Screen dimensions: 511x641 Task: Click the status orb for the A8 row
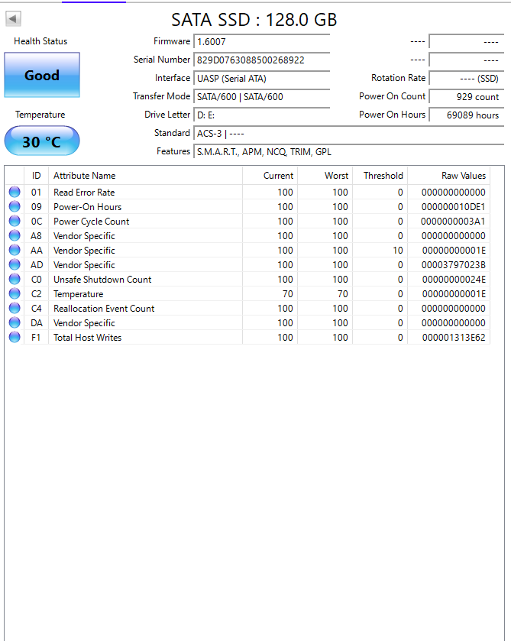point(15,235)
